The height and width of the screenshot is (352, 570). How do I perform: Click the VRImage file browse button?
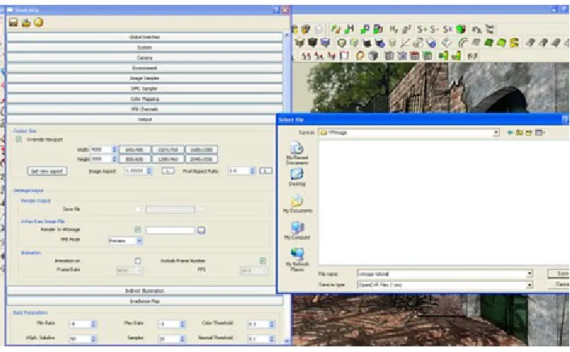pos(201,230)
